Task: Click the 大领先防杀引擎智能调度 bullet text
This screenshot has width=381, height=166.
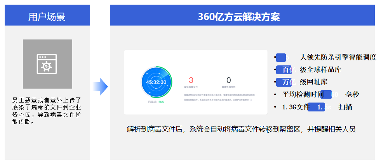Action: (x=338, y=57)
